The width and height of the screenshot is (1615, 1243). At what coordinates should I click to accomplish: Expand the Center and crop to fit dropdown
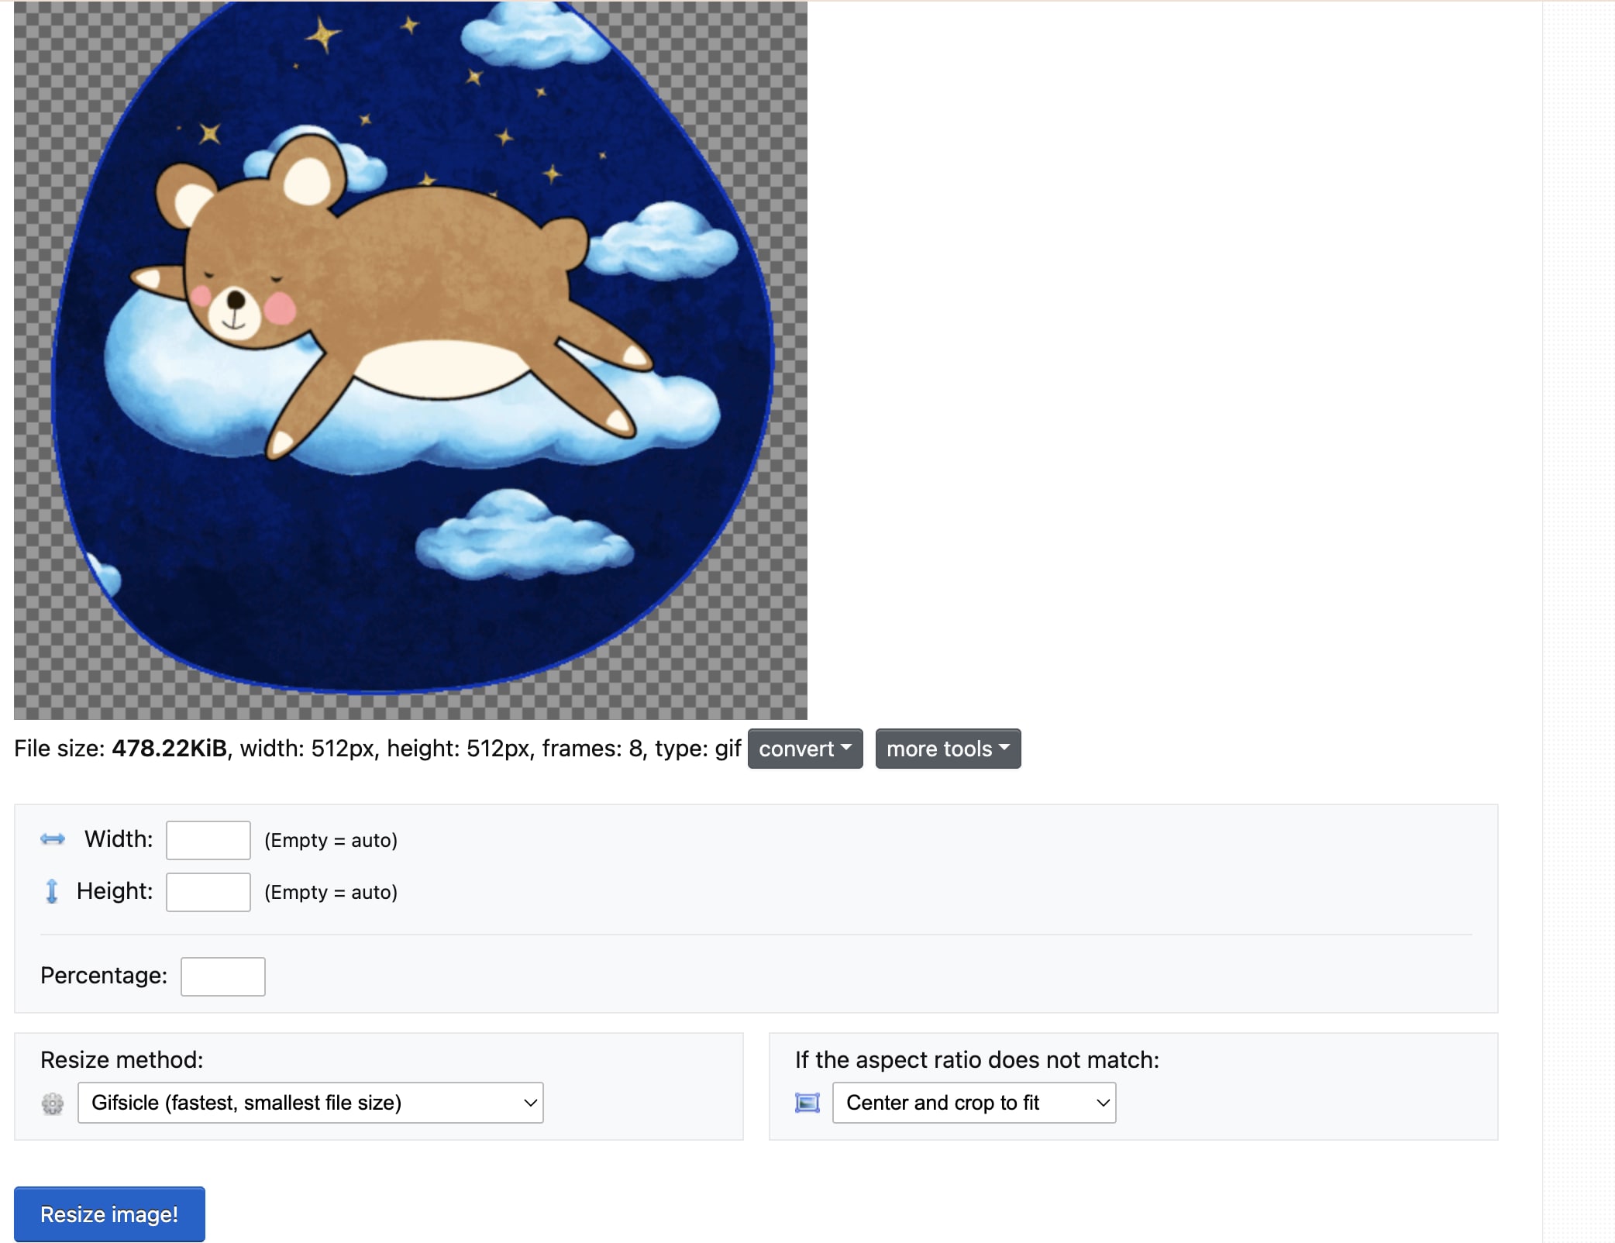coord(973,1103)
